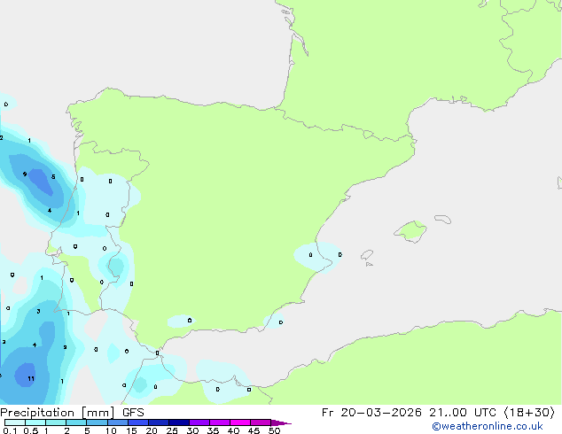
Task: Click the '9' precipitation value off Portugal
Action: [25, 174]
